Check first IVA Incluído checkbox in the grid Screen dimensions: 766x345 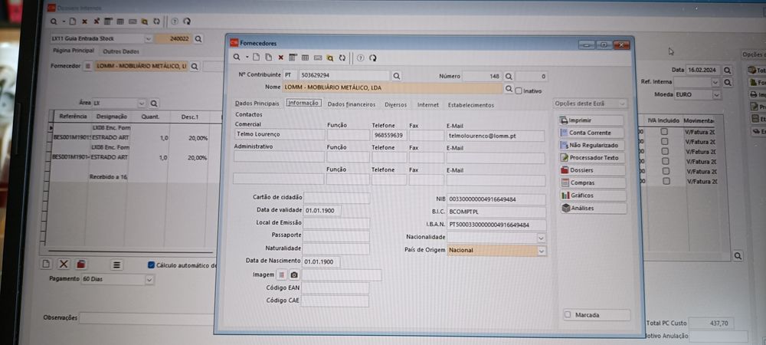coord(664,131)
